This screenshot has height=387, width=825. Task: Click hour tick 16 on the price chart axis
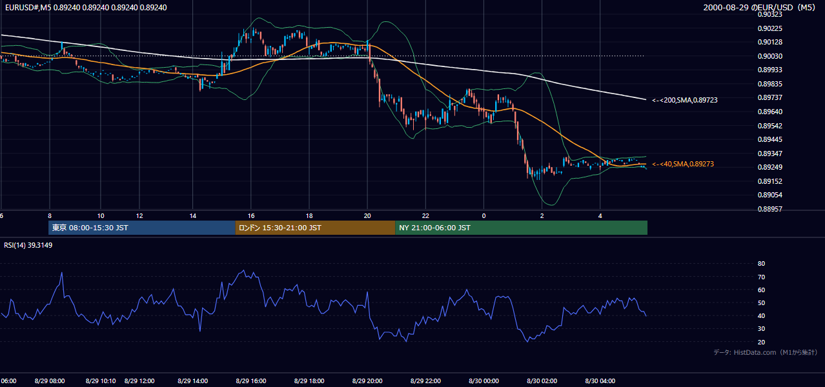(251, 215)
